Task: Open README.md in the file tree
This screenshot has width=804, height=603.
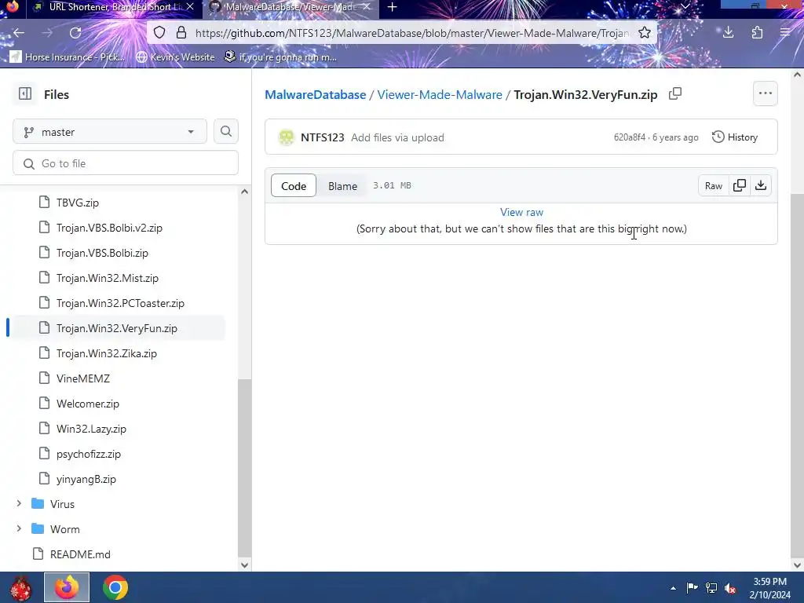Action: pyautogui.click(x=80, y=554)
